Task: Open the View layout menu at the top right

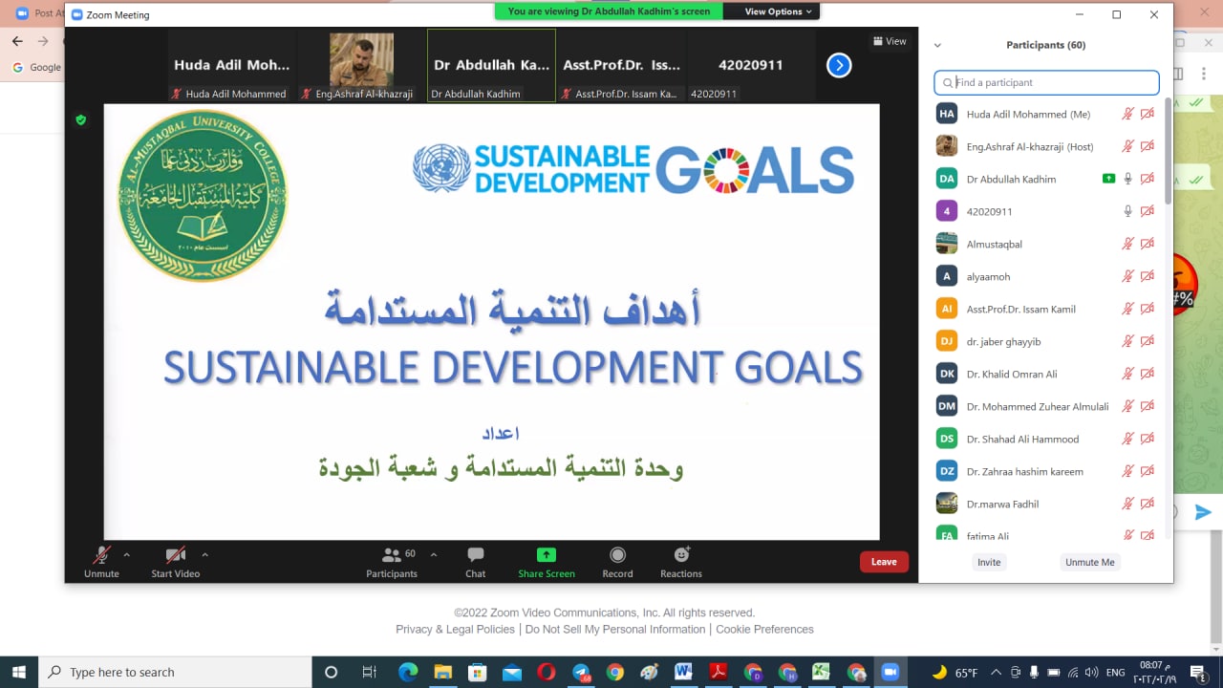Action: point(890,41)
